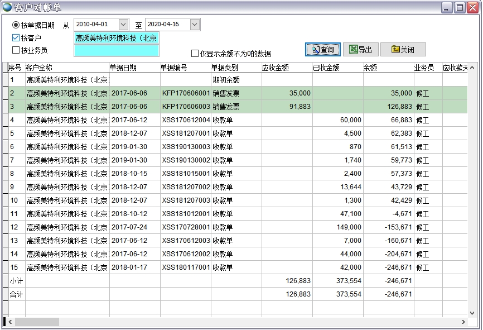Select row with document KFP170606001
Viewport: 483px width, 330px height.
[186, 93]
